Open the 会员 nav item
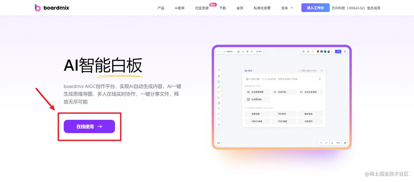414x182 pixels. coord(240,8)
